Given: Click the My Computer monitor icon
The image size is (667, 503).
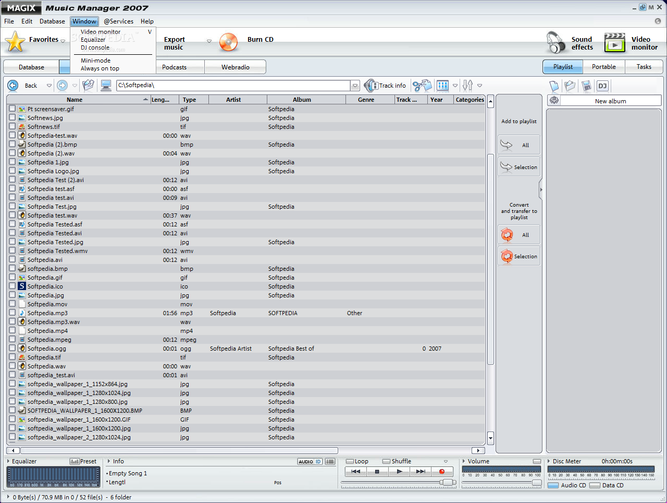Looking at the screenshot, I should pyautogui.click(x=106, y=86).
